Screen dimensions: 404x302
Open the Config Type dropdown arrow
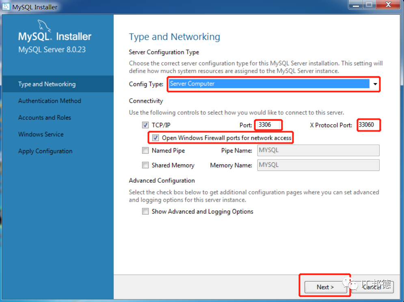375,84
